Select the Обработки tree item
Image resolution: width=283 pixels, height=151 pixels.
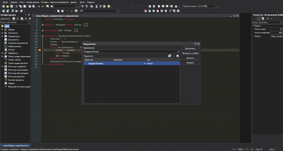[13, 53]
